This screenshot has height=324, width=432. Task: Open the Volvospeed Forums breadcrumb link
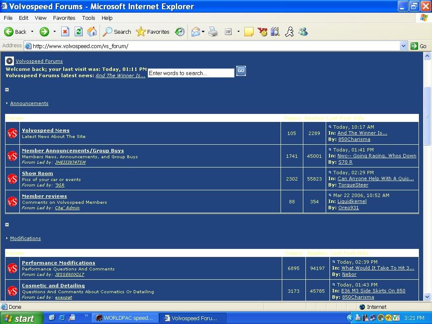point(39,61)
